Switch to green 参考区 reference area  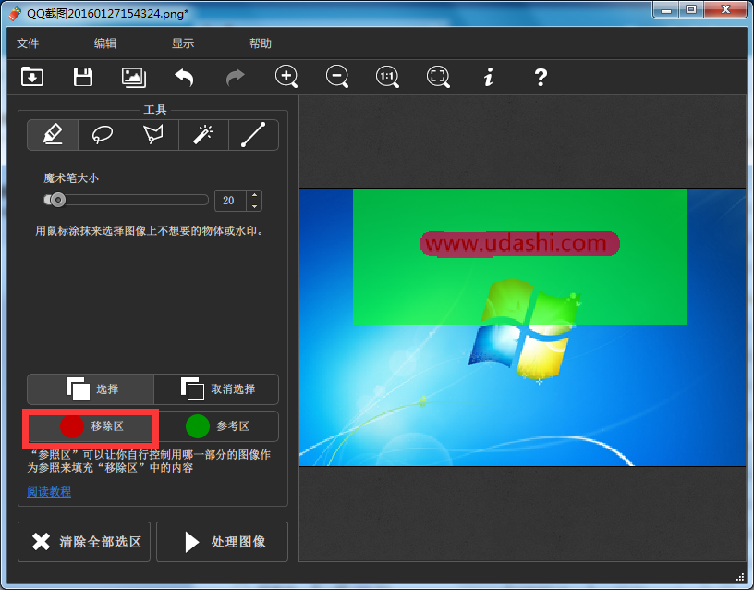217,426
